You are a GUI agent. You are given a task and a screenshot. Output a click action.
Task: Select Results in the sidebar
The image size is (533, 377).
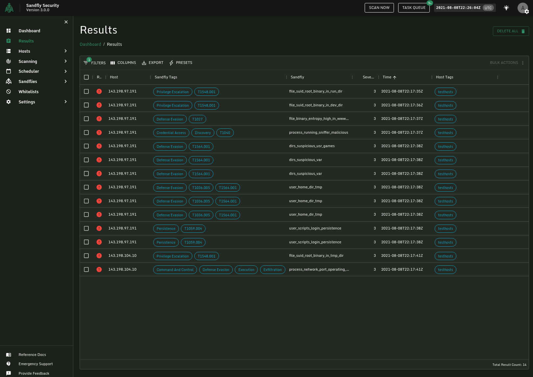point(26,41)
